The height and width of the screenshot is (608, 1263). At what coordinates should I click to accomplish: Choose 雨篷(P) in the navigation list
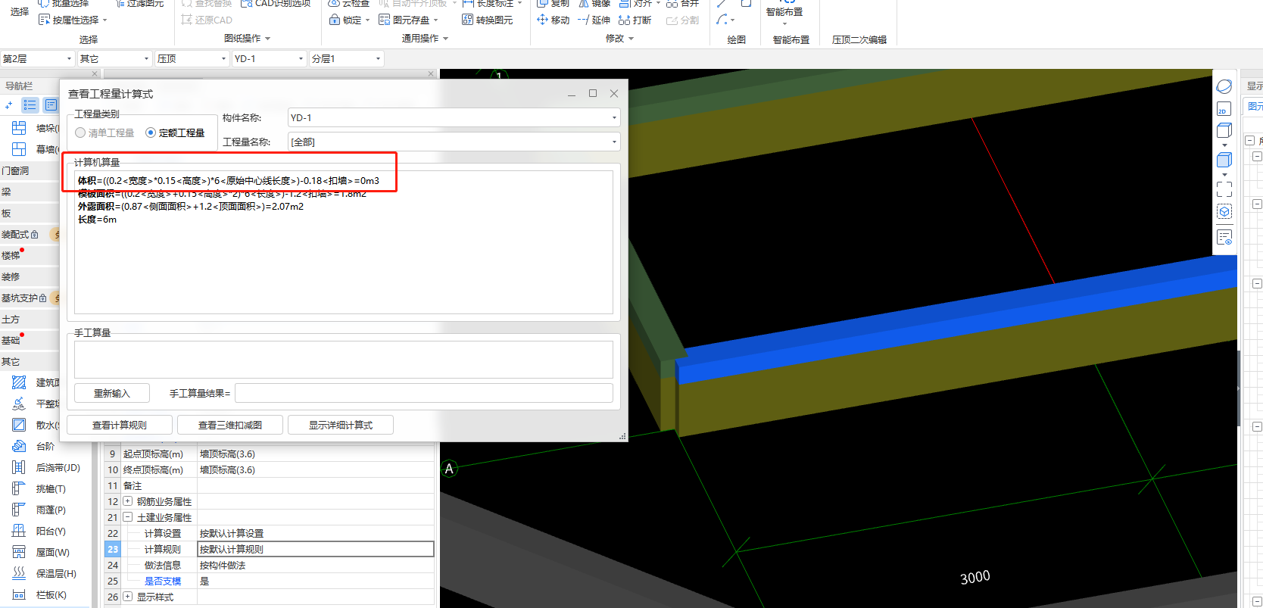point(51,510)
